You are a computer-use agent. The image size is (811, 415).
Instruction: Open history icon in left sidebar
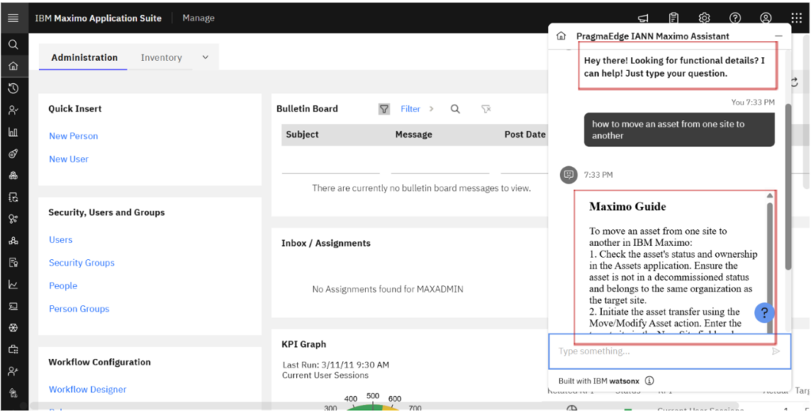(13, 89)
